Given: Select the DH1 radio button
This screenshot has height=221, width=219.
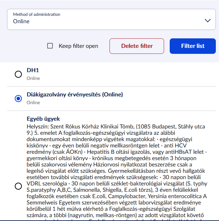Looking at the screenshot, I should coord(18,74).
